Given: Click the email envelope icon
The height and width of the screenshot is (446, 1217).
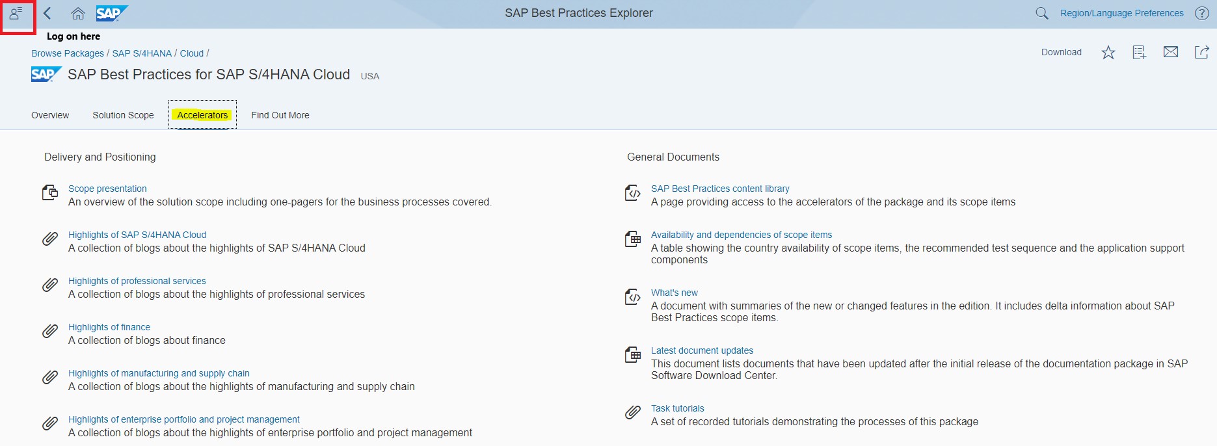Looking at the screenshot, I should 1170,52.
